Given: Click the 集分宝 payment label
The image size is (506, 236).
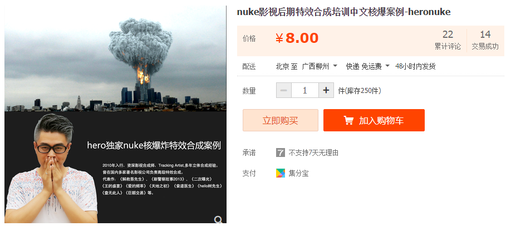Looking at the screenshot, I should pos(298,173).
